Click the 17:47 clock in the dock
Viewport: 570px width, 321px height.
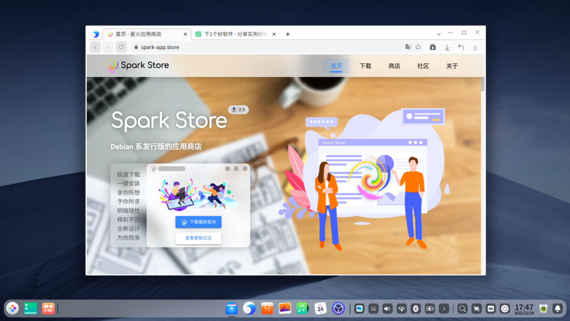coord(524,309)
